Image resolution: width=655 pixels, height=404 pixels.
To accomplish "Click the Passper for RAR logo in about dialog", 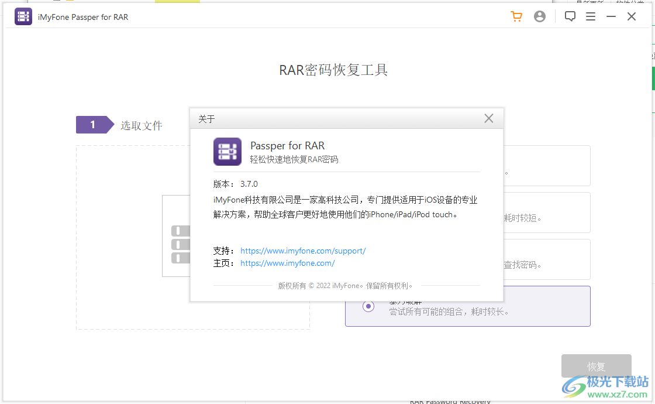I will (x=227, y=152).
